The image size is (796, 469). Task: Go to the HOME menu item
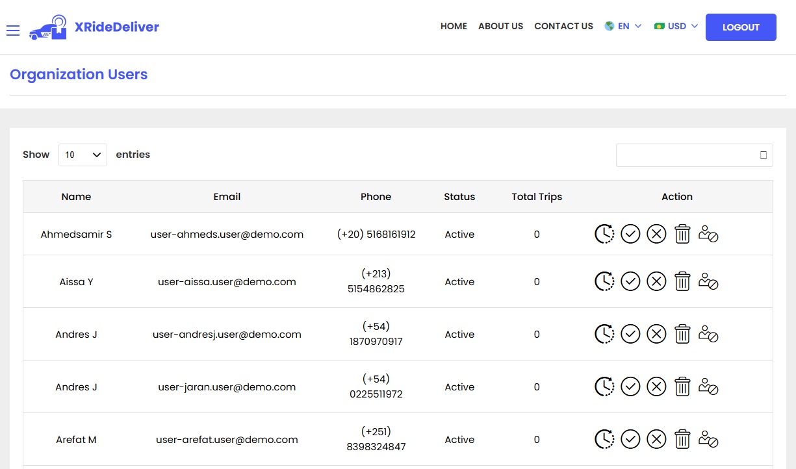click(454, 27)
